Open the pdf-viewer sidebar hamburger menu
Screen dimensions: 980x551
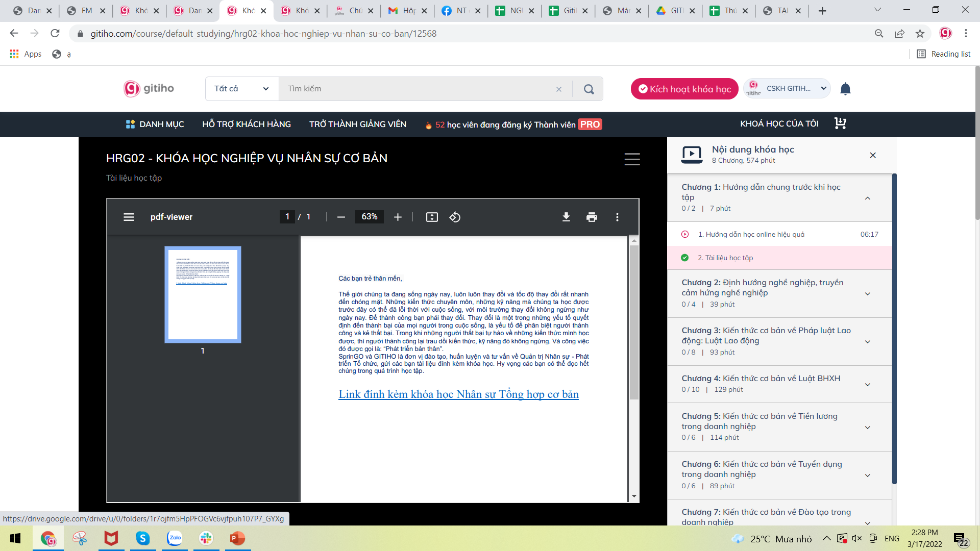click(129, 217)
